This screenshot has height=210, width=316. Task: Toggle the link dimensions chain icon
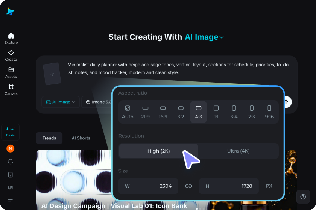click(x=188, y=186)
